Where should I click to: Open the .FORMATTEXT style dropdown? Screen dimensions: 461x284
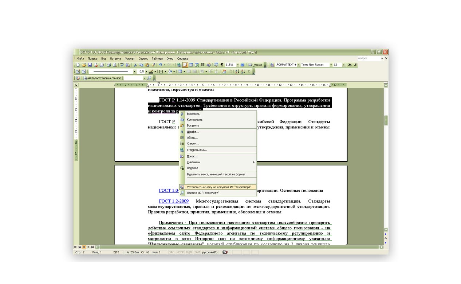click(299, 65)
